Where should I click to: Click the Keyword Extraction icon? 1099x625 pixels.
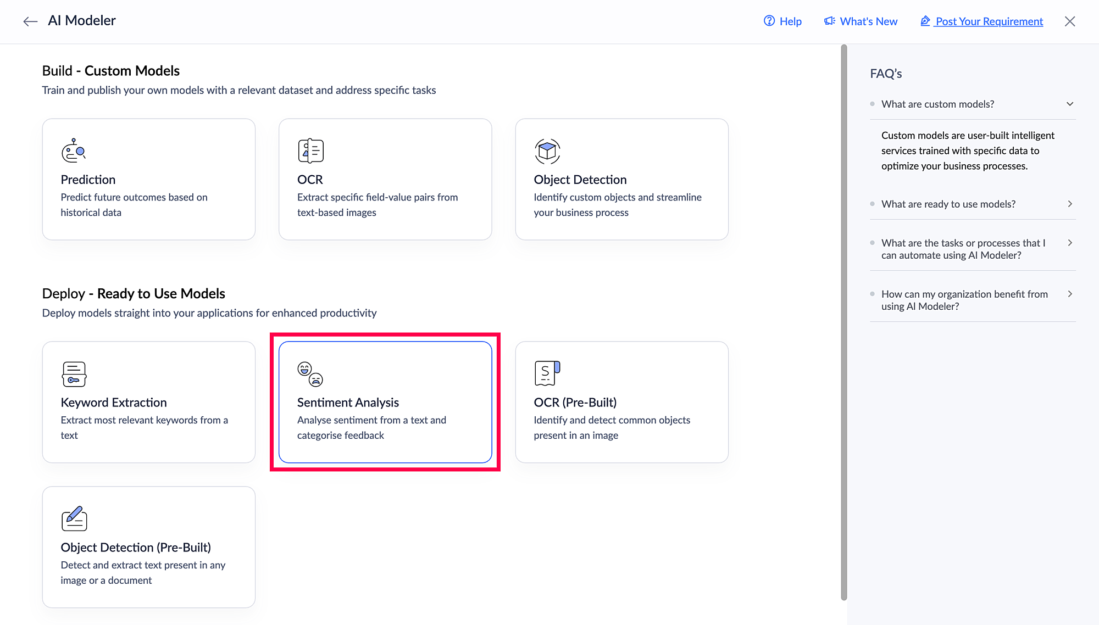point(74,374)
